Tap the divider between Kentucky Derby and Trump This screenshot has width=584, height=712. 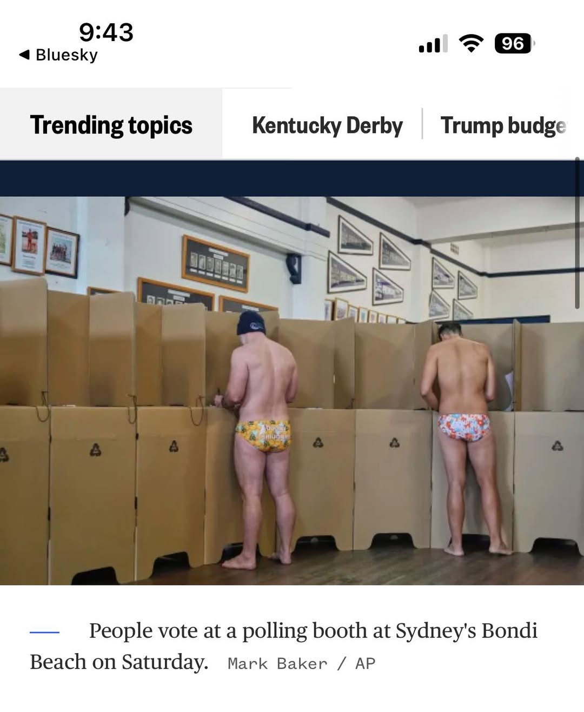pos(422,124)
